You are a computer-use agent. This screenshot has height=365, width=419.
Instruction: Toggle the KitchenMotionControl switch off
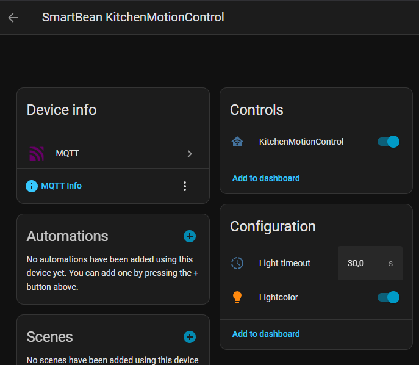coord(389,142)
